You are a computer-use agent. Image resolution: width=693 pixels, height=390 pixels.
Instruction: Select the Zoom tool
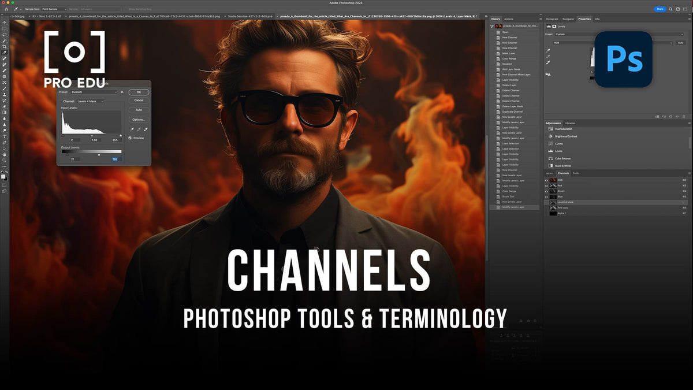pos(5,161)
